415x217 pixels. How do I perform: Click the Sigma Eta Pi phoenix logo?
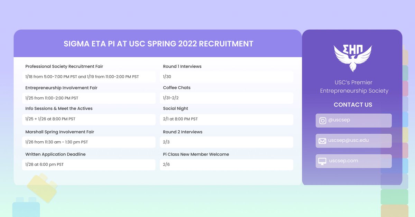tap(353, 58)
